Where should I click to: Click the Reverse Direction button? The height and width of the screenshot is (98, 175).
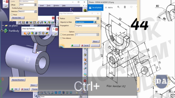click(x=18, y=80)
